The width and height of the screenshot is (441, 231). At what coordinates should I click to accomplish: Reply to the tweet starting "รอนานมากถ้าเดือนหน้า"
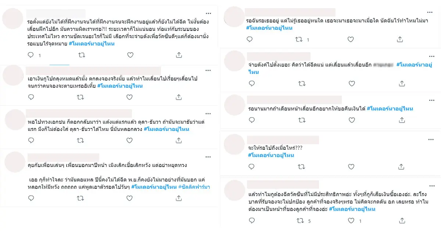point(252,120)
